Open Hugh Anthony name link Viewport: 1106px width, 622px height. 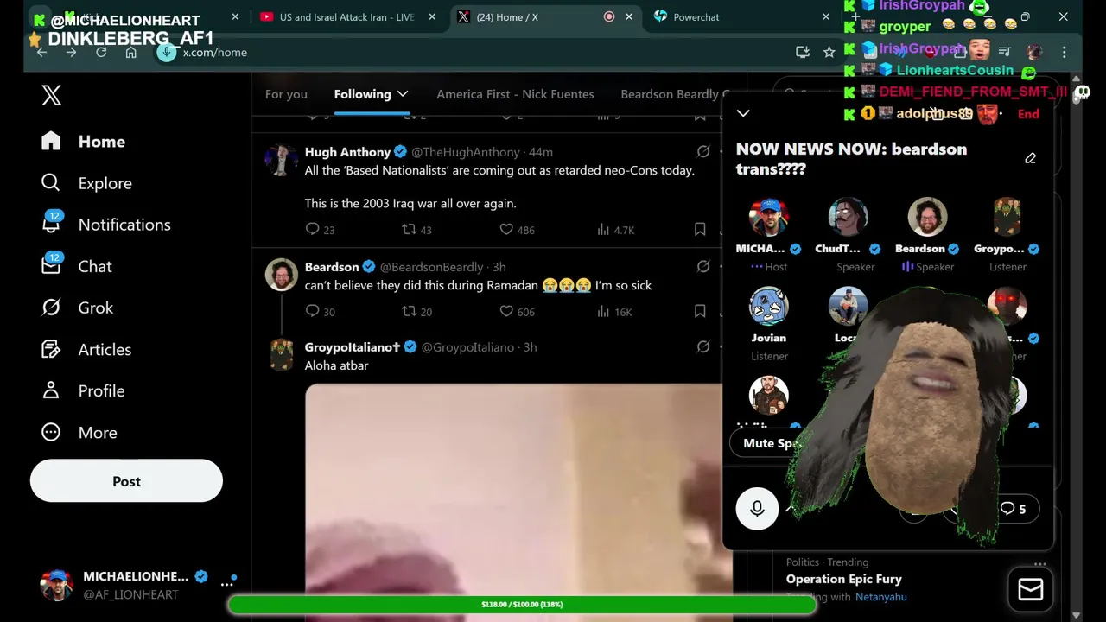(347, 152)
